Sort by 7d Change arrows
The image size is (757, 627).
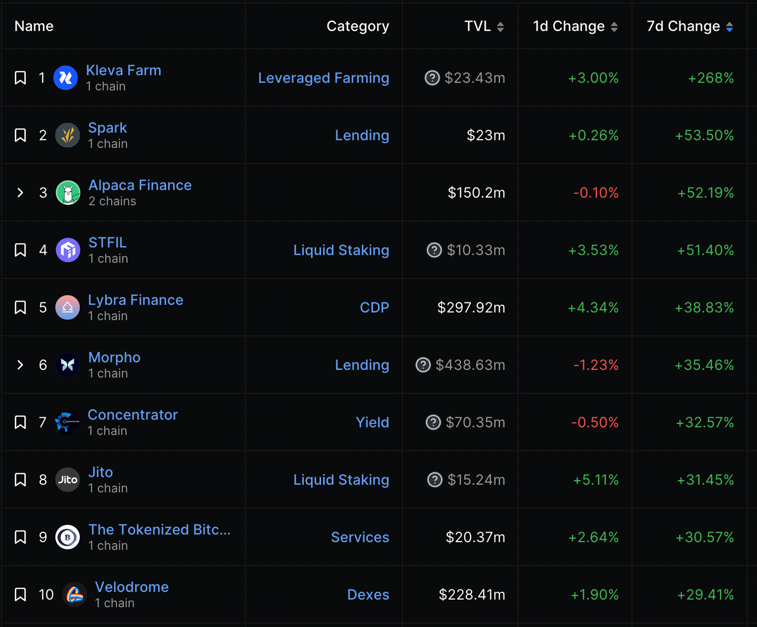730,27
